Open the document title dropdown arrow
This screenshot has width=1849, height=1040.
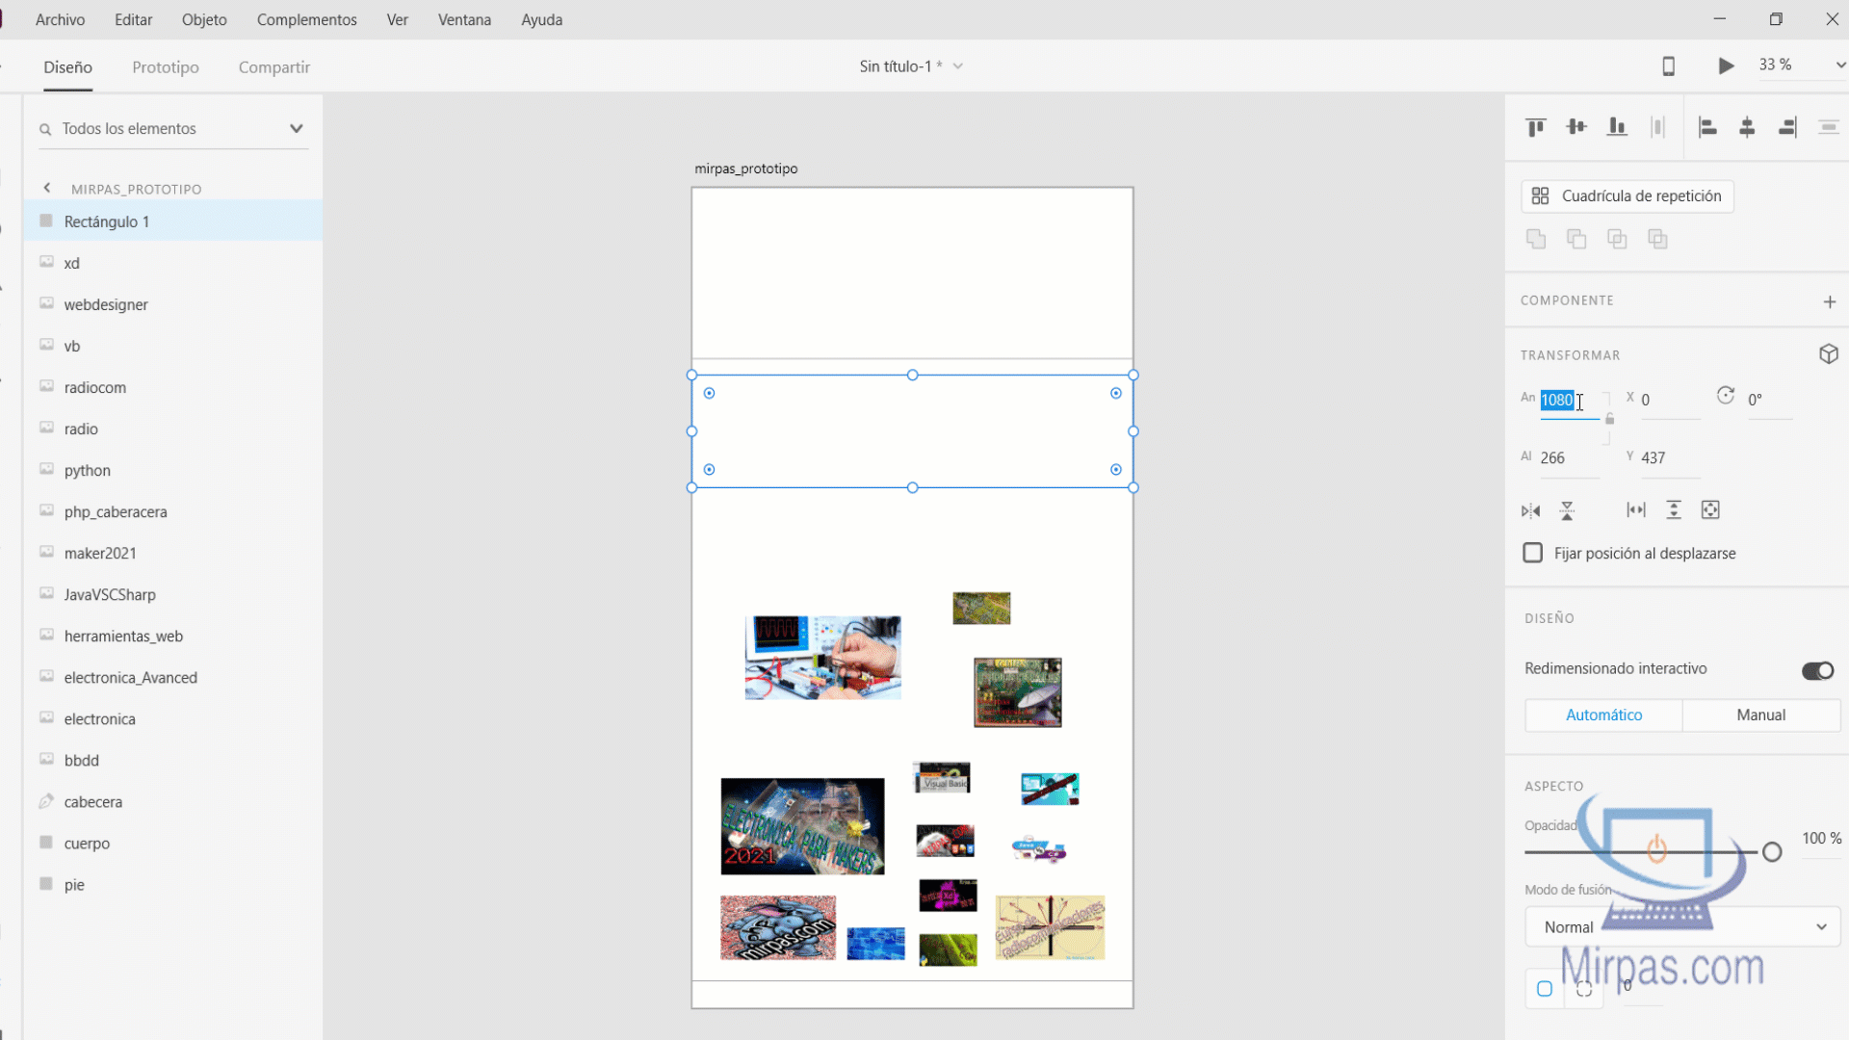pos(958,66)
